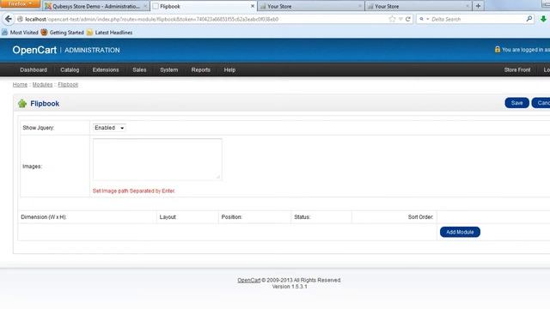This screenshot has height=309, width=550.
Task: Focus the Images path textarea
Action: click(157, 160)
